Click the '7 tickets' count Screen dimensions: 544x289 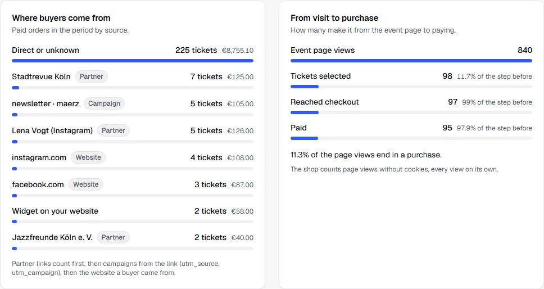(x=206, y=76)
